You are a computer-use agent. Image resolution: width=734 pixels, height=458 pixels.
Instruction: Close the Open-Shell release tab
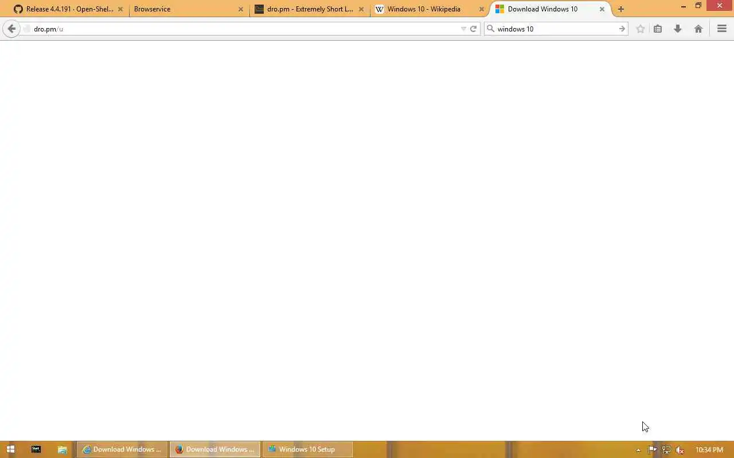120,9
